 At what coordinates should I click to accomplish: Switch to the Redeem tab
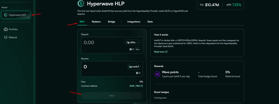point(96,22)
